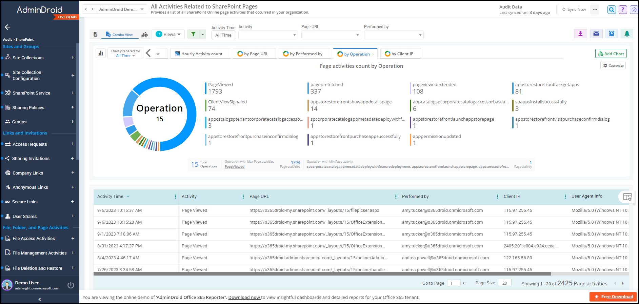Create an alert with bell icon

pos(627,34)
